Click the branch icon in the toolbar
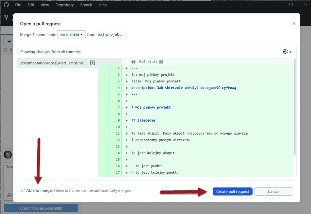 [x=6, y=17]
